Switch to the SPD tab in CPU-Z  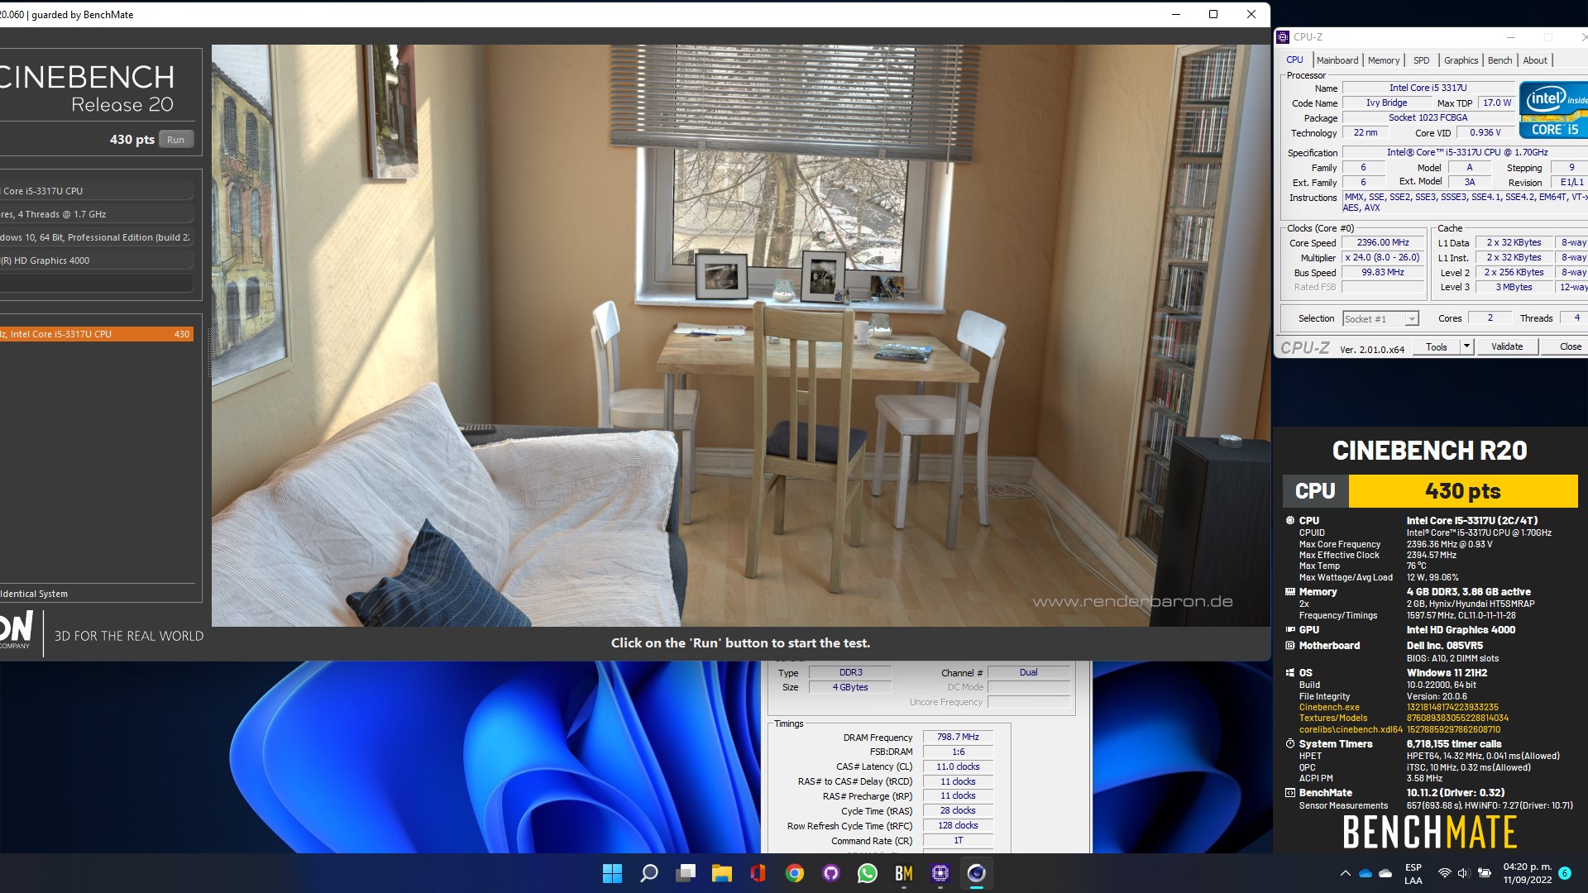tap(1422, 60)
